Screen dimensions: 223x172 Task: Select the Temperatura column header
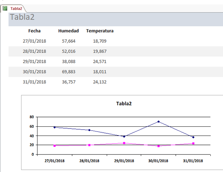[100, 31]
